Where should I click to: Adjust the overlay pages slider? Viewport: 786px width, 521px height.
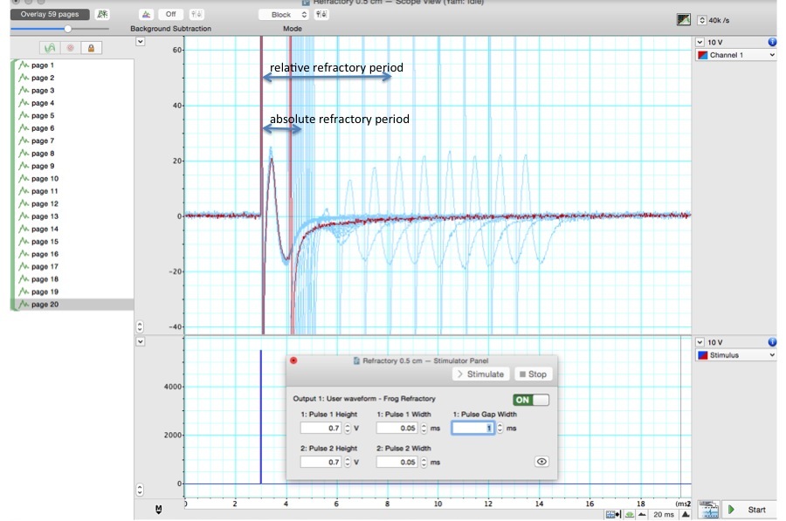[67, 29]
